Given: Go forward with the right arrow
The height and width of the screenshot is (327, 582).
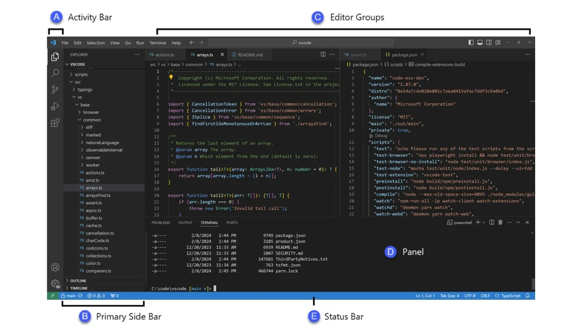Looking at the screenshot, I should [201, 43].
